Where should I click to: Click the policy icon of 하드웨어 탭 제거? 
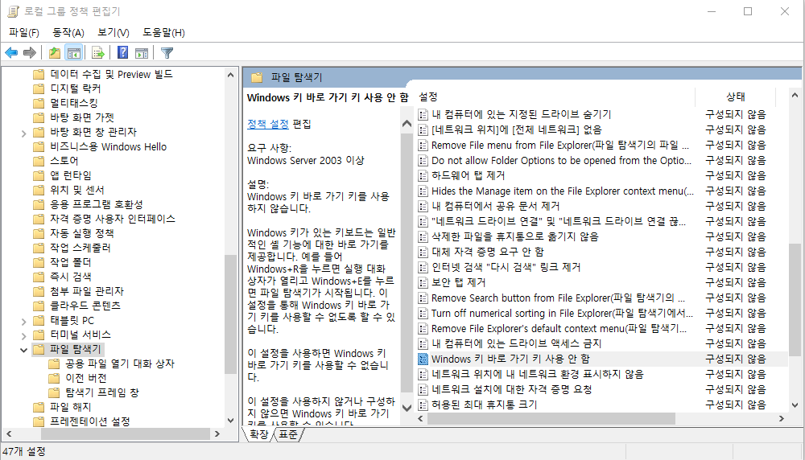pos(423,176)
